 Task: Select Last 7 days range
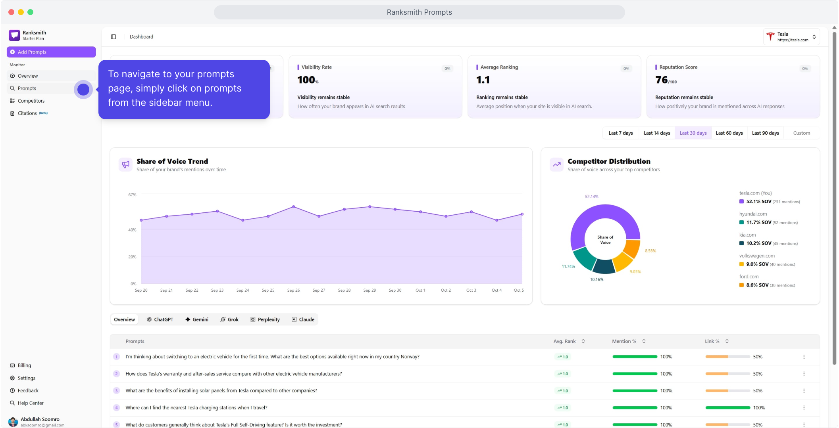click(620, 133)
